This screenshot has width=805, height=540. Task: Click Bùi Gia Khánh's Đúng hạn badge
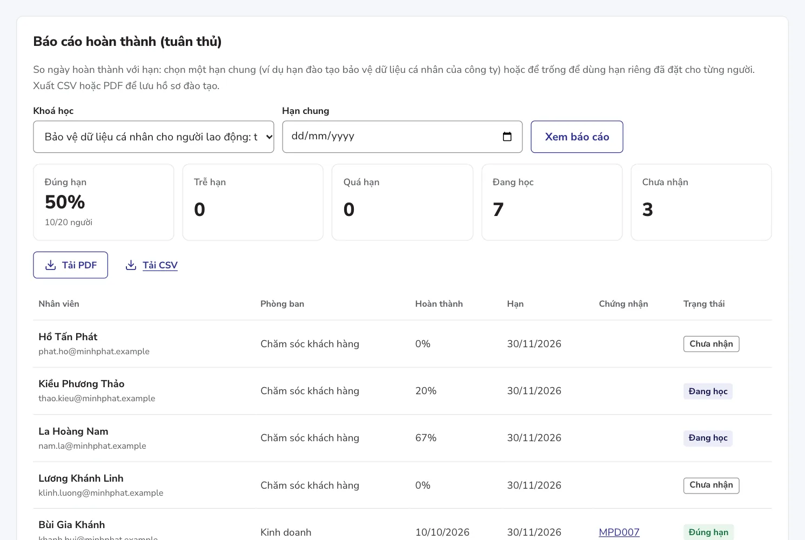708,532
